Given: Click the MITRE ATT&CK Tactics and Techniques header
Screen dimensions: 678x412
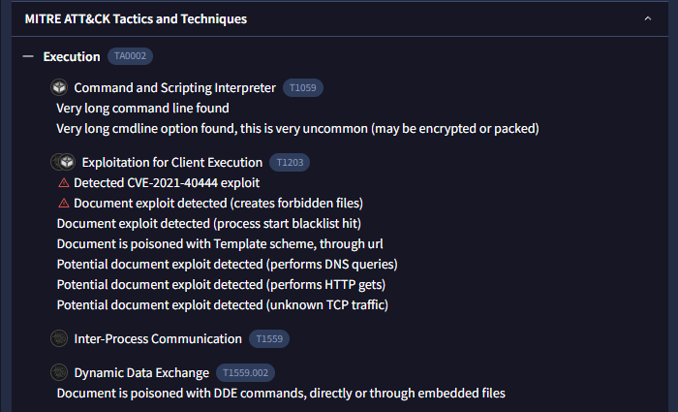Looking at the screenshot, I should point(136,18).
